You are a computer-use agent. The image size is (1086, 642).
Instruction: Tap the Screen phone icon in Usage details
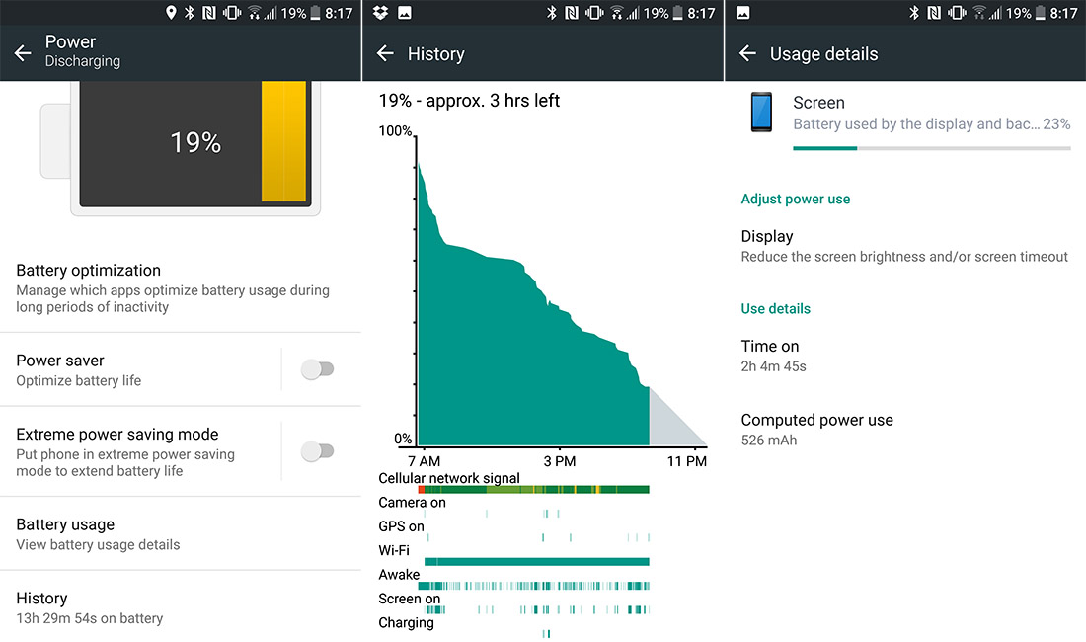pyautogui.click(x=761, y=112)
